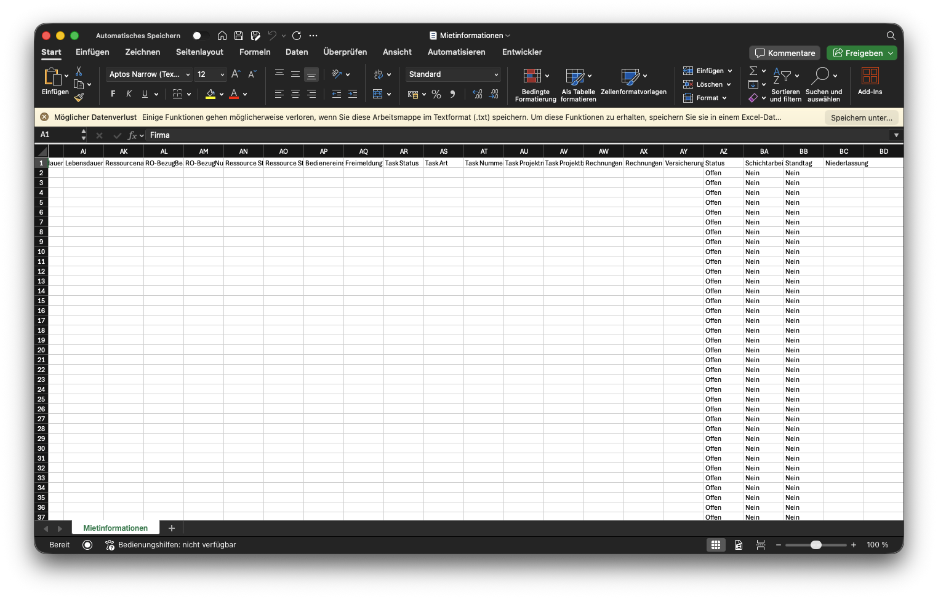Select the Format Painter brush icon
This screenshot has width=938, height=599.
tap(79, 97)
